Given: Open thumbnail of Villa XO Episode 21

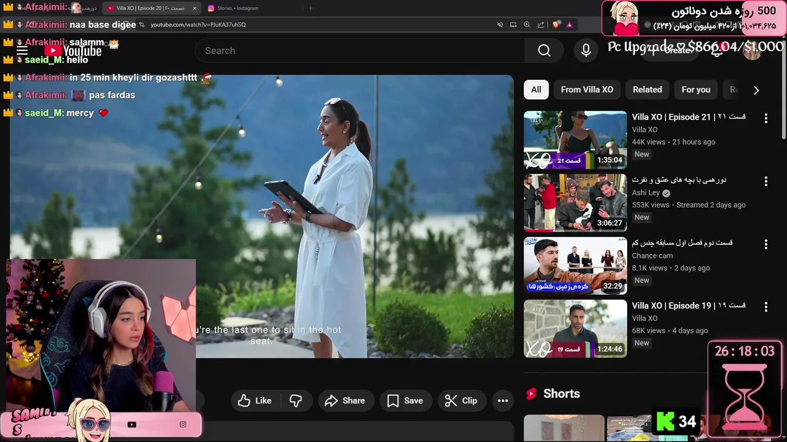Looking at the screenshot, I should tap(575, 140).
